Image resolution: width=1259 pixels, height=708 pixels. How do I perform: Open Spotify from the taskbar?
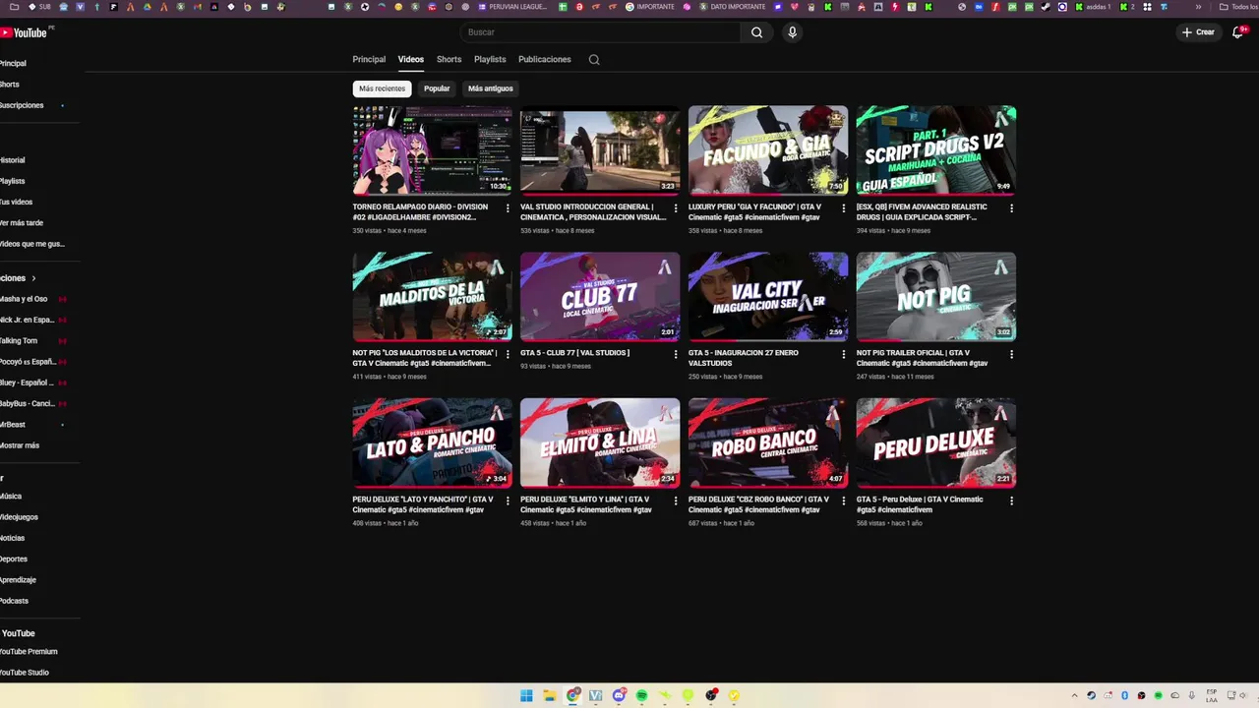click(x=642, y=695)
